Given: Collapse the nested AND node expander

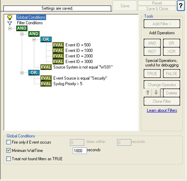Looking at the screenshot, I should point(22,34).
